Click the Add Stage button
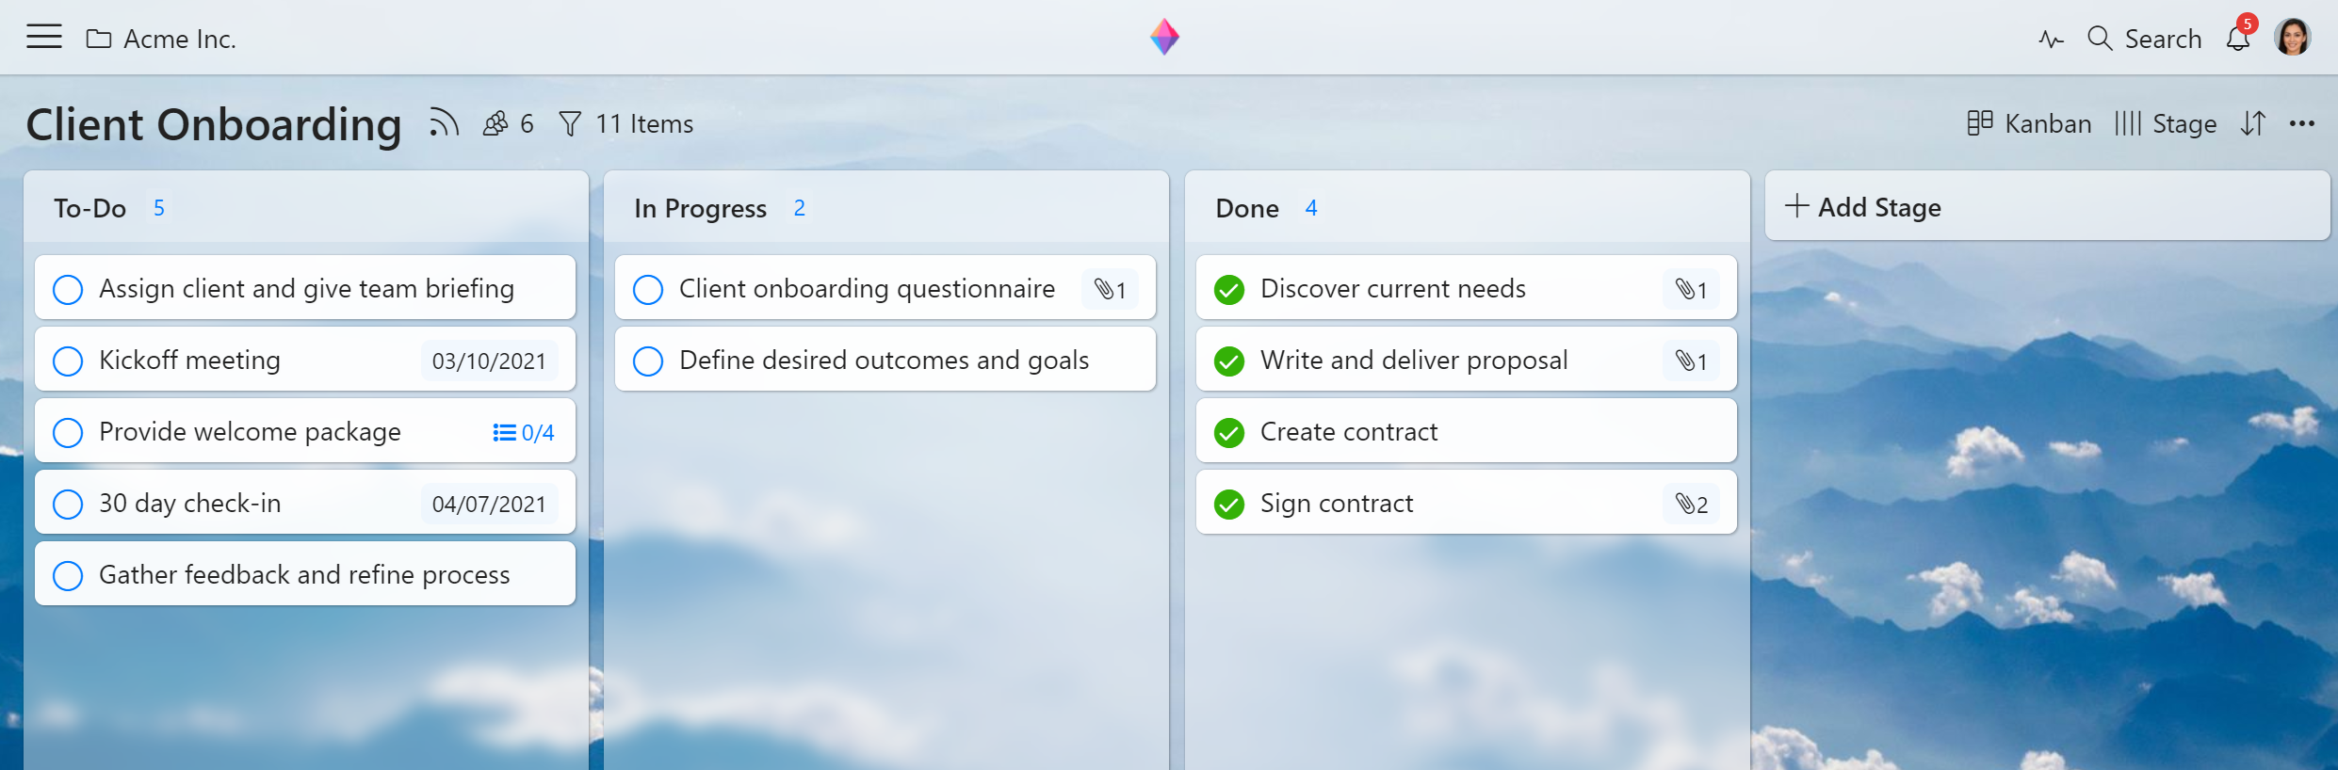Image resolution: width=2338 pixels, height=770 pixels. tap(1863, 207)
